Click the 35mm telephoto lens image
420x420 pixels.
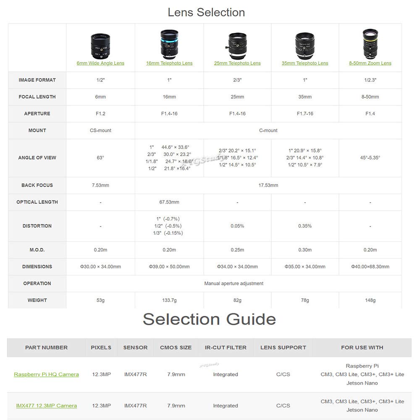[x=305, y=45]
